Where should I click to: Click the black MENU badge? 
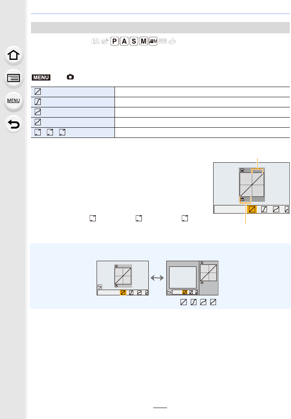pyautogui.click(x=41, y=77)
